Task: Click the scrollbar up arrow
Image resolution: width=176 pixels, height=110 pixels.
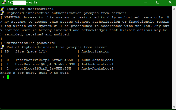Action: coord(173,9)
